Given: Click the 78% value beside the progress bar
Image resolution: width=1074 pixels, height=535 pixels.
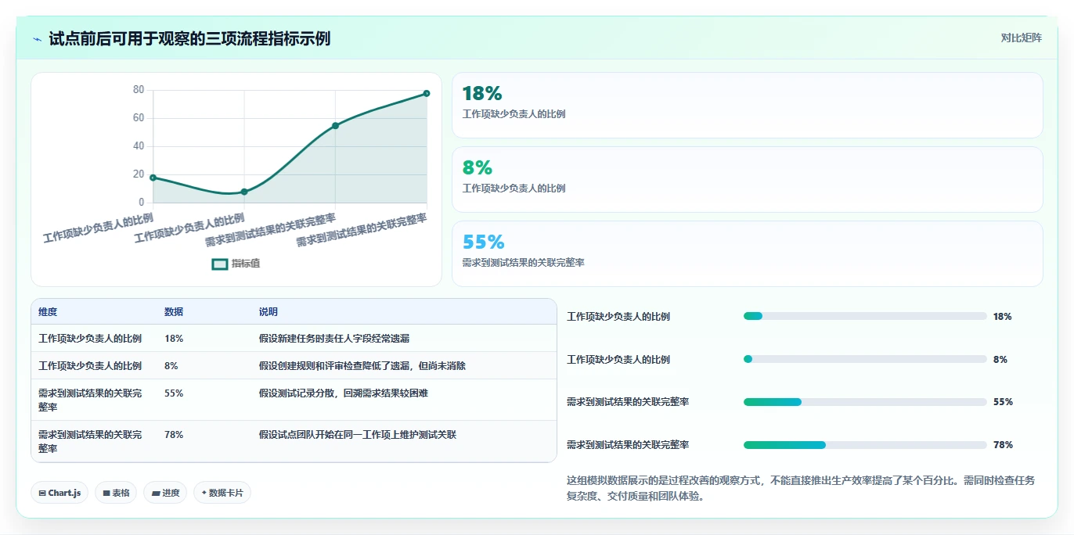Looking at the screenshot, I should [1003, 445].
